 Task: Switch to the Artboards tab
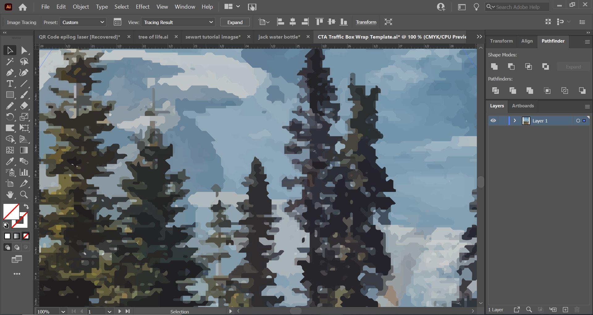click(x=523, y=106)
